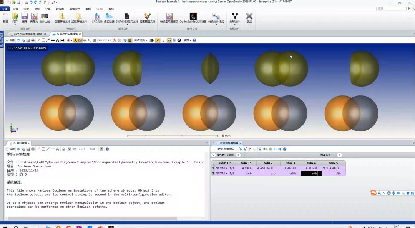Open the 分析 ribbon tab
The width and height of the screenshot is (415, 228).
26,9
